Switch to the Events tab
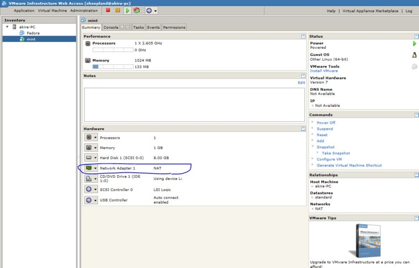The height and width of the screenshot is (268, 419). click(153, 27)
